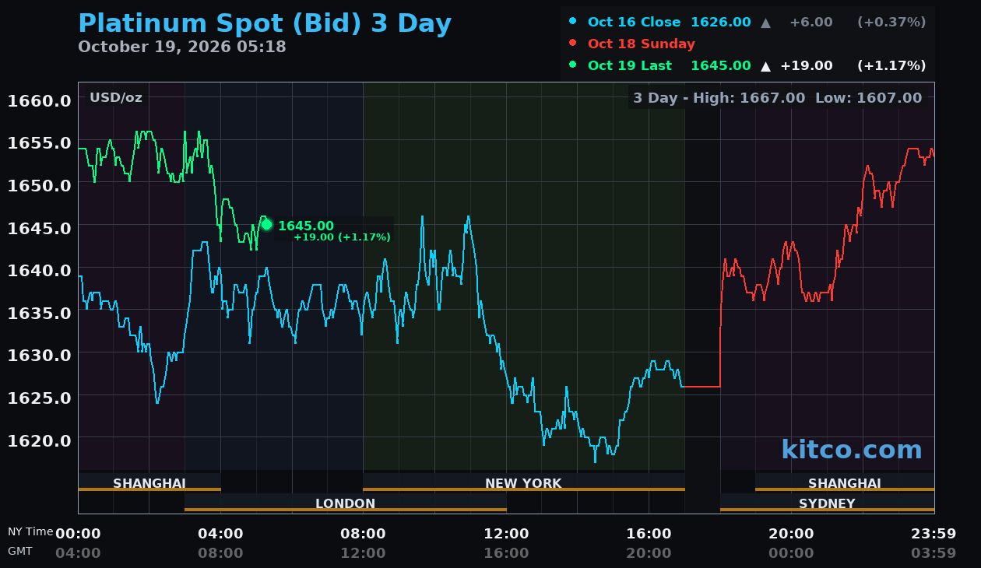Click 'Oct 18 Sunday' legend label
Screen dimensions: 981x568
pyautogui.click(x=642, y=44)
